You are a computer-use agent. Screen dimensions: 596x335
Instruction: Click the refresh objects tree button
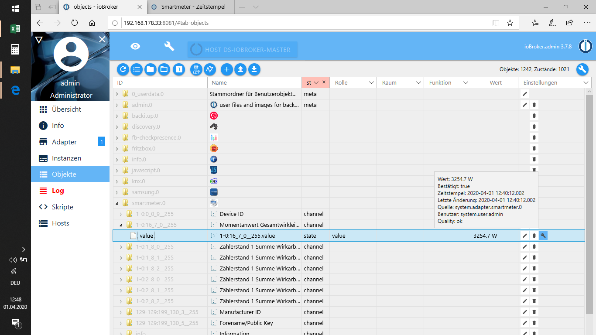pos(123,69)
